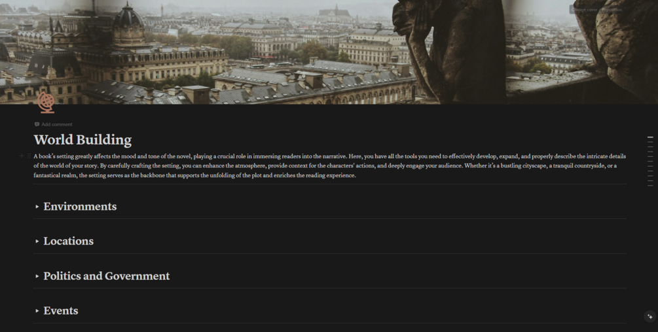The width and height of the screenshot is (658, 332).
Task: Click the intro paragraph about book's setting
Action: (x=330, y=166)
